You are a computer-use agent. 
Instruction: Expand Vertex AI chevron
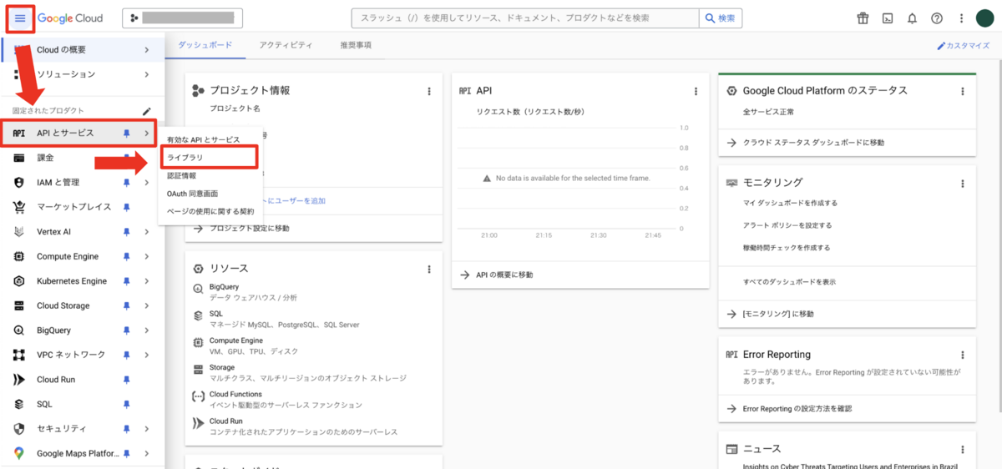pos(146,232)
